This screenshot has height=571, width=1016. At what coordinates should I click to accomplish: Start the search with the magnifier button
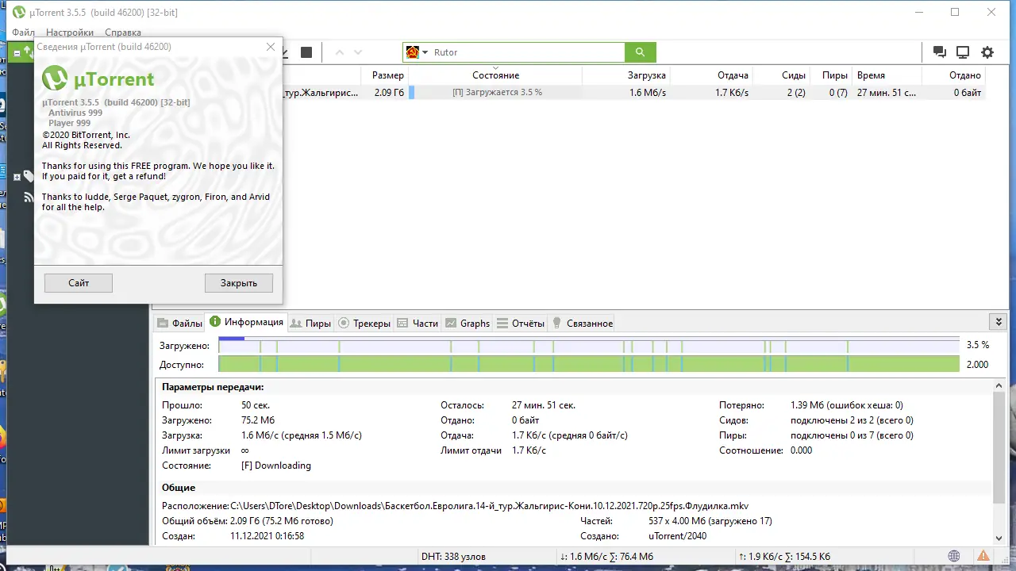[x=640, y=52]
